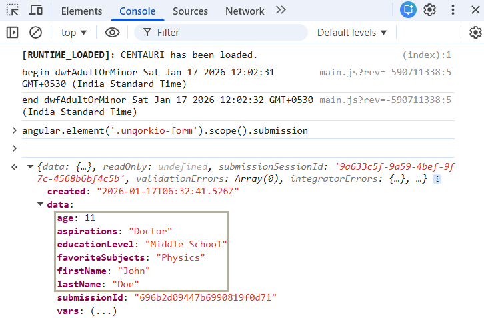
Task: Select the RUNTIME_LOADED log message
Action: [x=139, y=55]
